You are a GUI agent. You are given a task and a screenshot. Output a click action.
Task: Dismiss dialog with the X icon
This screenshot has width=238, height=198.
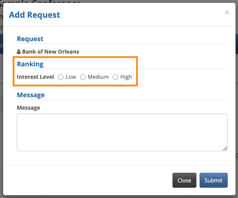(x=227, y=12)
